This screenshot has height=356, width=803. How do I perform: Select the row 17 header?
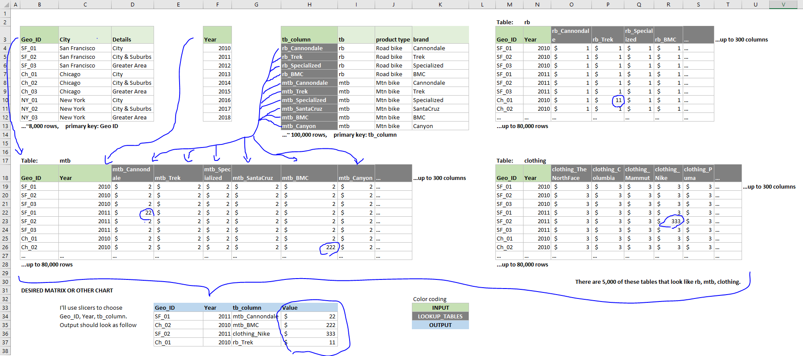[x=5, y=160]
